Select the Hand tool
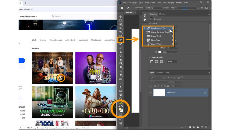230x130 pixels. tap(121, 95)
